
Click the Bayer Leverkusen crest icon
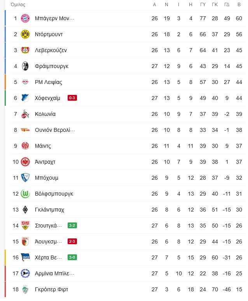point(25,50)
